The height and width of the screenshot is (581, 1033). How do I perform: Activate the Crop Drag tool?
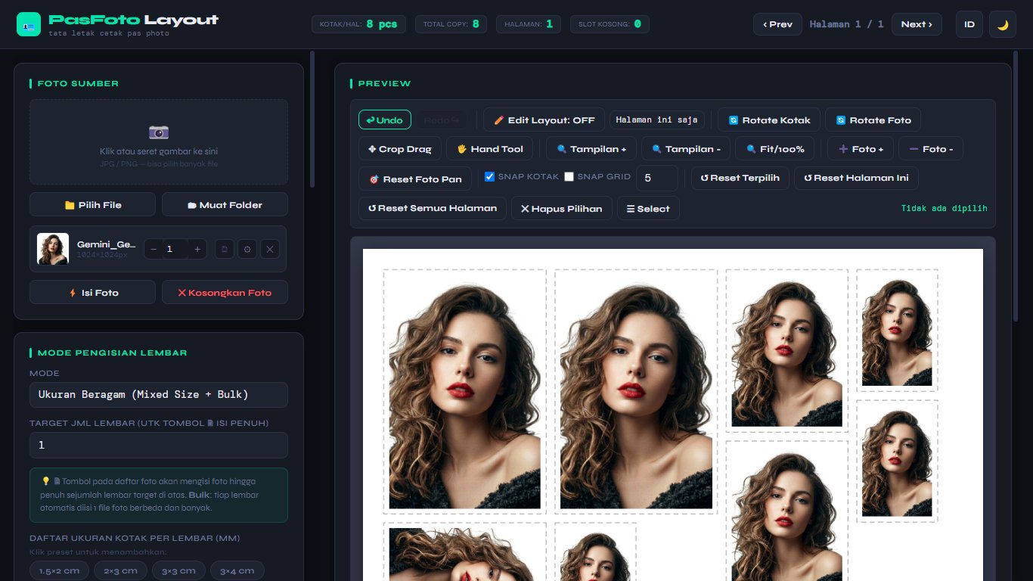pyautogui.click(x=400, y=149)
